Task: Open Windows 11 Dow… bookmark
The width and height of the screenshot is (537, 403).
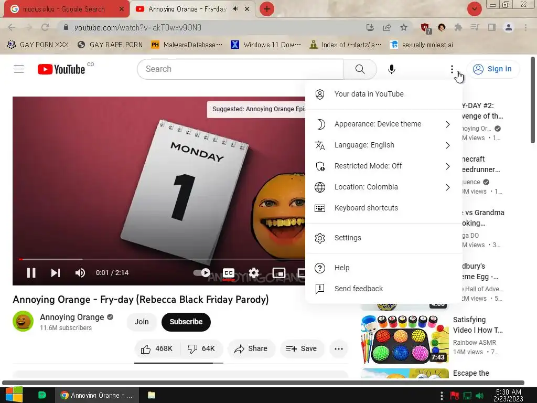Action: [266, 45]
